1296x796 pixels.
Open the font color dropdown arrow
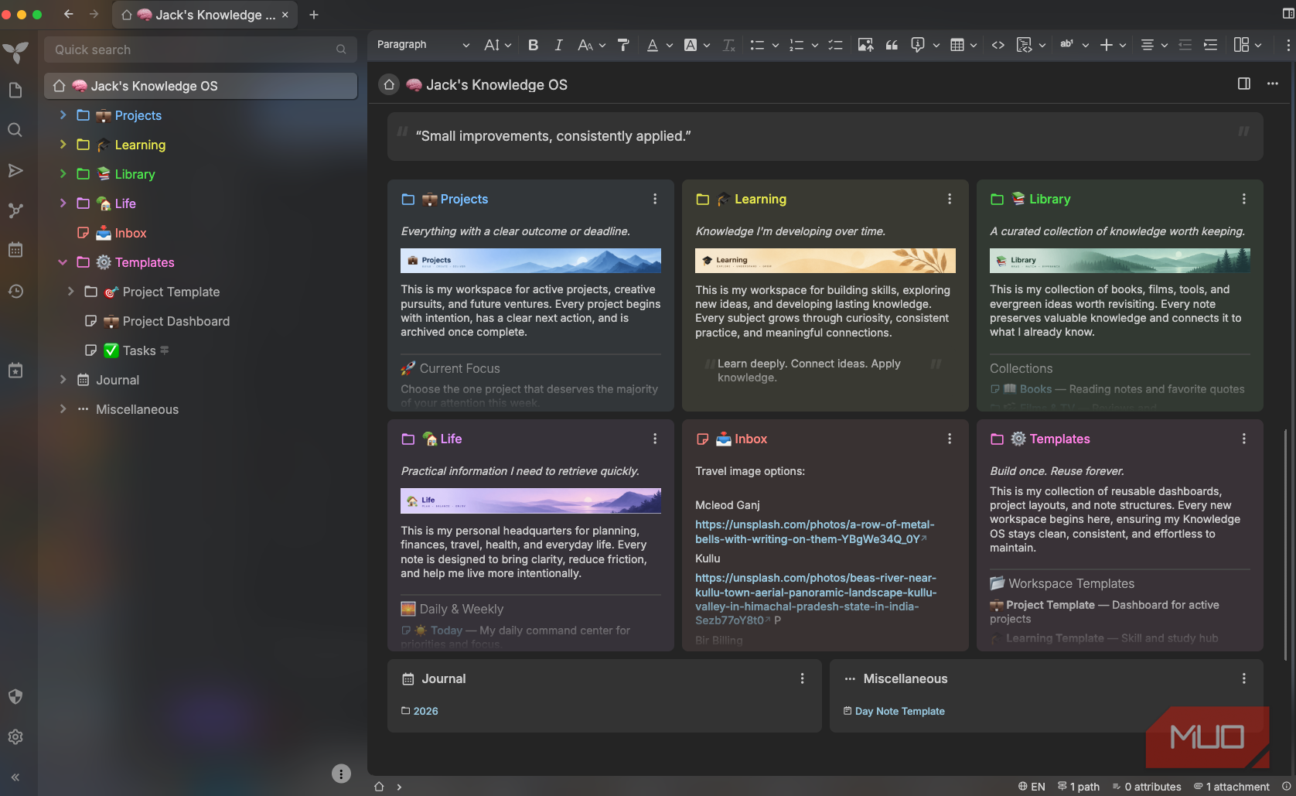(x=670, y=45)
